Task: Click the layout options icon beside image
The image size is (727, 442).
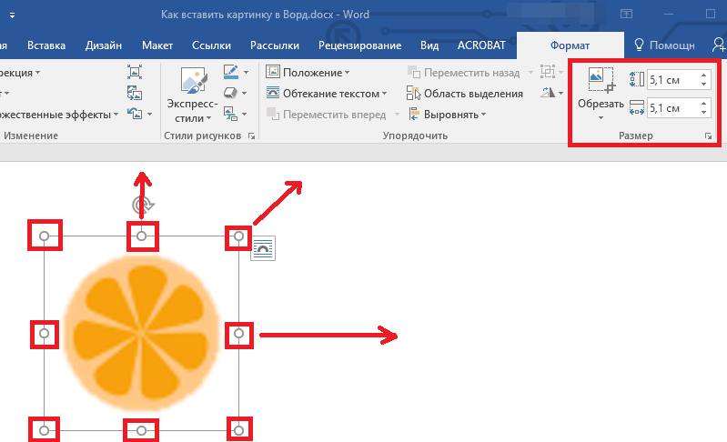Action: pyautogui.click(x=263, y=248)
